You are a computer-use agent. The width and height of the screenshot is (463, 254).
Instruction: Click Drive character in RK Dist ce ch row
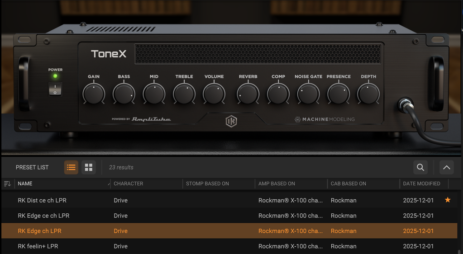[120, 200]
